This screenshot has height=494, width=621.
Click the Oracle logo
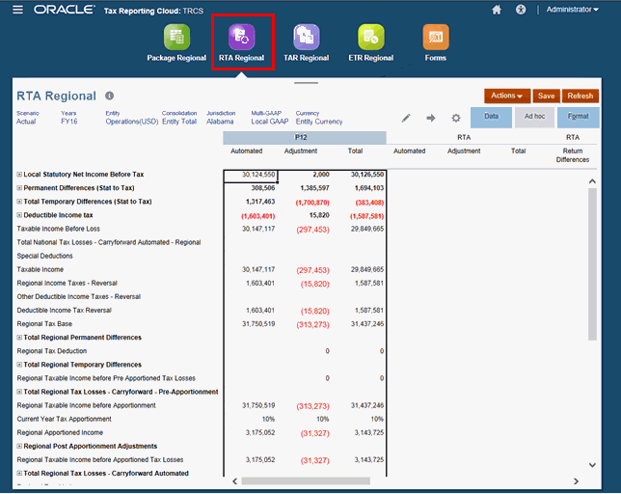(65, 10)
